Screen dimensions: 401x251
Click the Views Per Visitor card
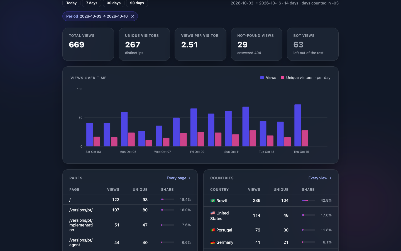coord(200,44)
